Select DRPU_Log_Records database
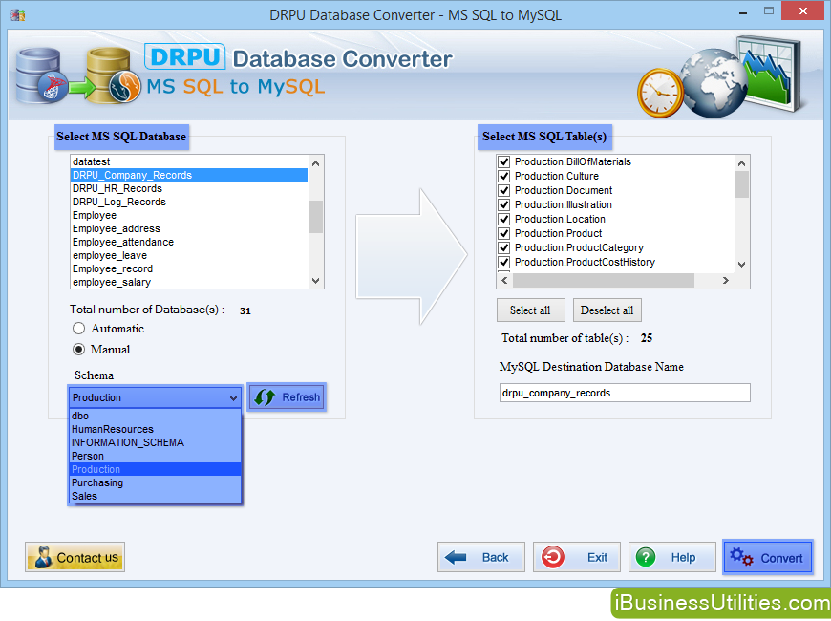831x621 pixels. pos(189,202)
